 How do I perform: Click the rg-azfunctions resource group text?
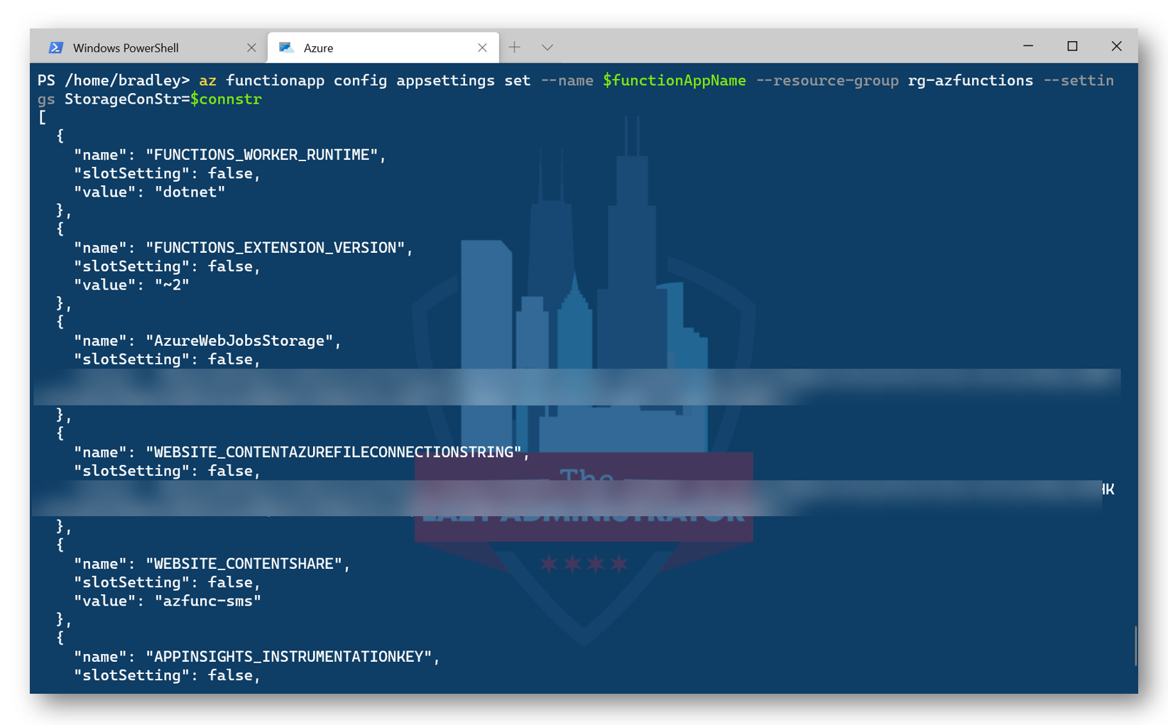point(971,80)
